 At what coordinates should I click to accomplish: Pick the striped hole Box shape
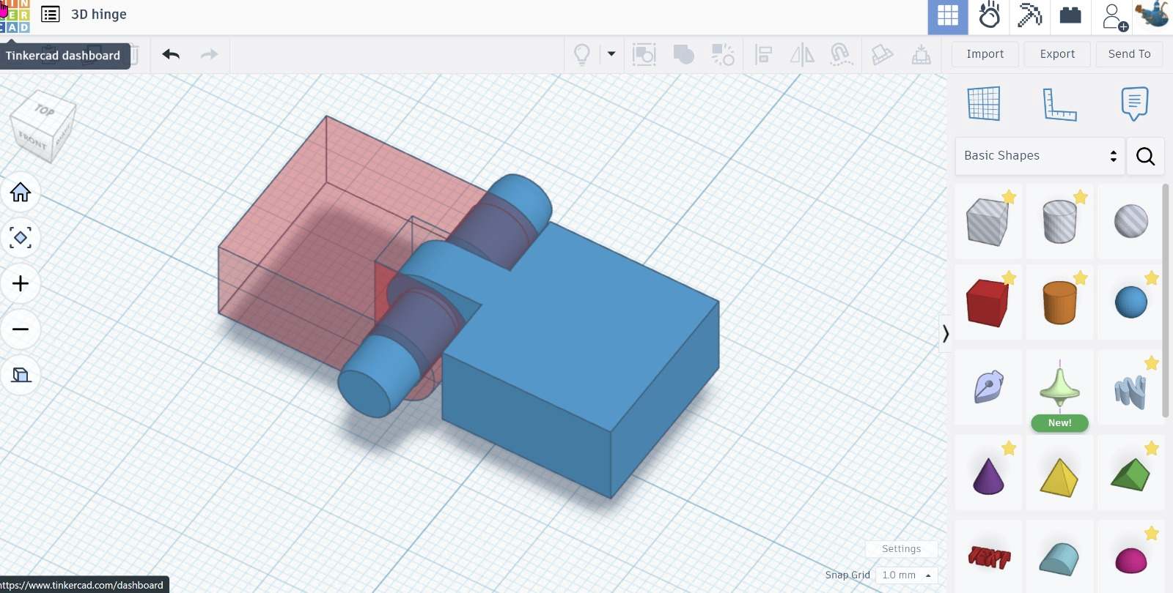pyautogui.click(x=987, y=222)
